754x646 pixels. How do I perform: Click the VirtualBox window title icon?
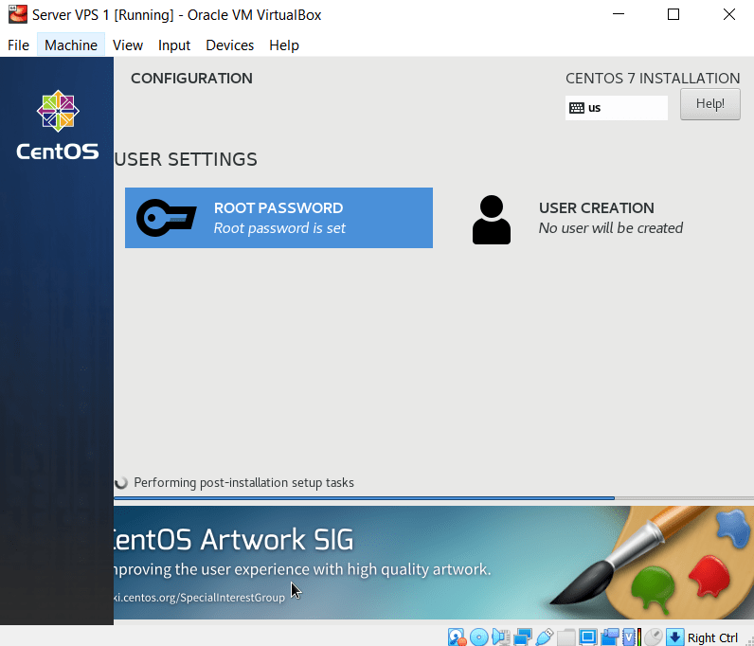click(x=18, y=14)
